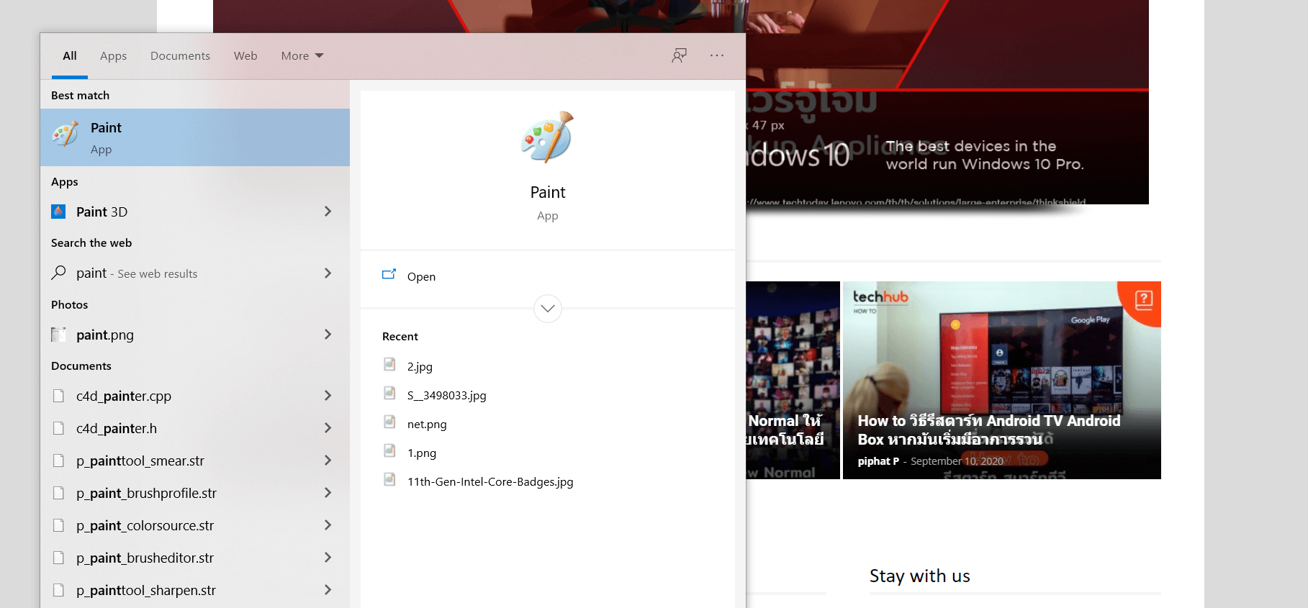The width and height of the screenshot is (1308, 608).
Task: Click the 1.png recent file icon
Action: tap(389, 450)
